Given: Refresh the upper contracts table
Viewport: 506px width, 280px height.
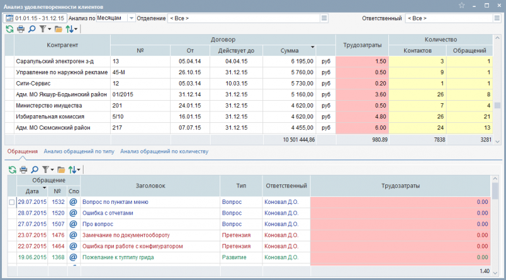Looking at the screenshot, I should point(9,29).
